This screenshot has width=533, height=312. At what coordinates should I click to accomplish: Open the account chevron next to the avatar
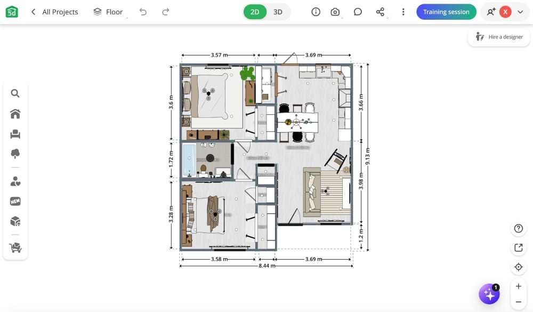click(x=520, y=11)
